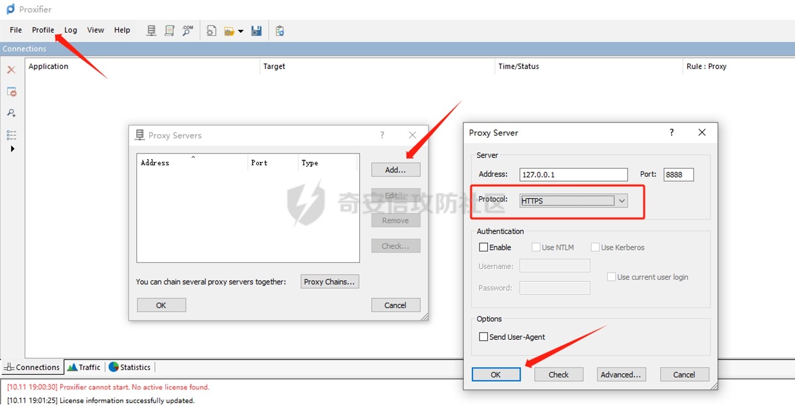This screenshot has width=795, height=406.
Task: Open the Name Resolution (.COM) toolbar icon
Action: (188, 31)
